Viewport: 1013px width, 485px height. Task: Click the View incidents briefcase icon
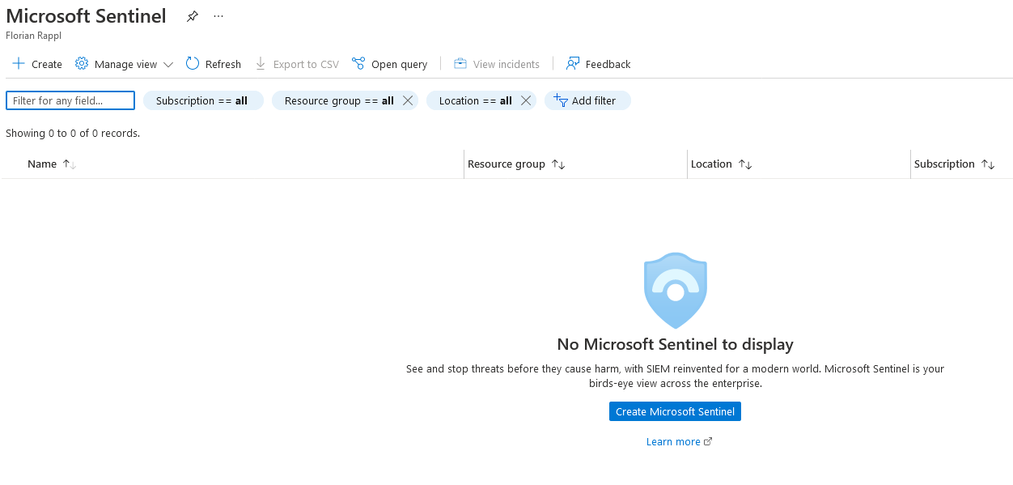460,64
